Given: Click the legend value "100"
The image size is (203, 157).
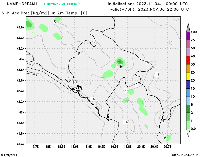Looking at the screenshot, I should click(194, 32).
